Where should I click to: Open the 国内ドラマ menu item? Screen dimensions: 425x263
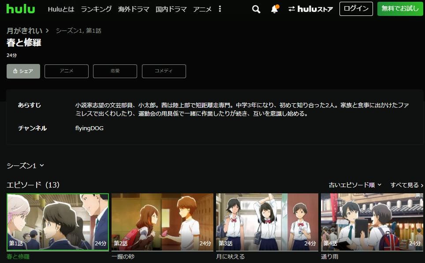(171, 9)
